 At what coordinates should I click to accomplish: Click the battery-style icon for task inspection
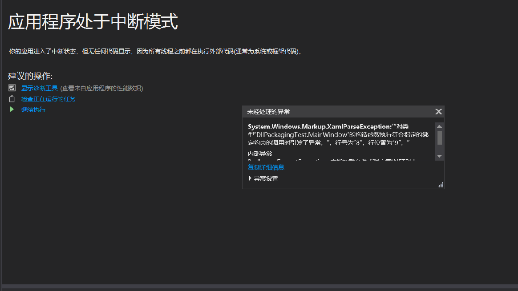coord(12,99)
